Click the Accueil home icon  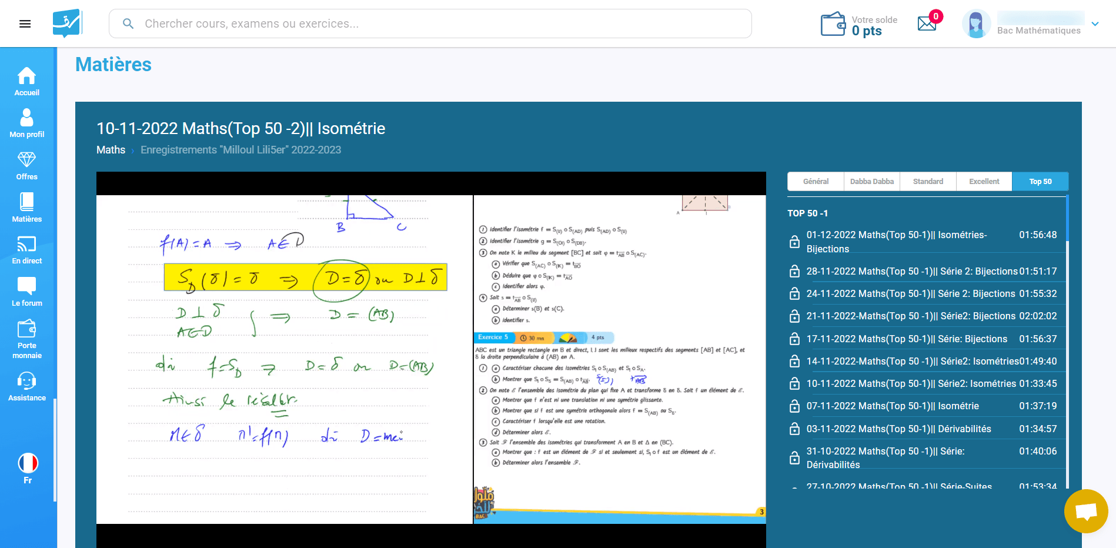26,76
